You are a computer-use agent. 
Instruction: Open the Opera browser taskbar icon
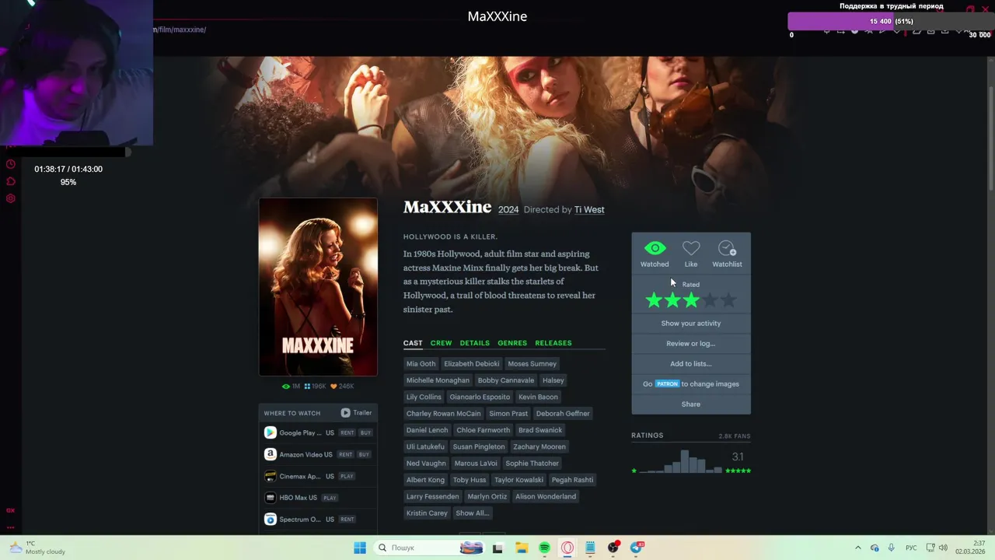pos(567,548)
